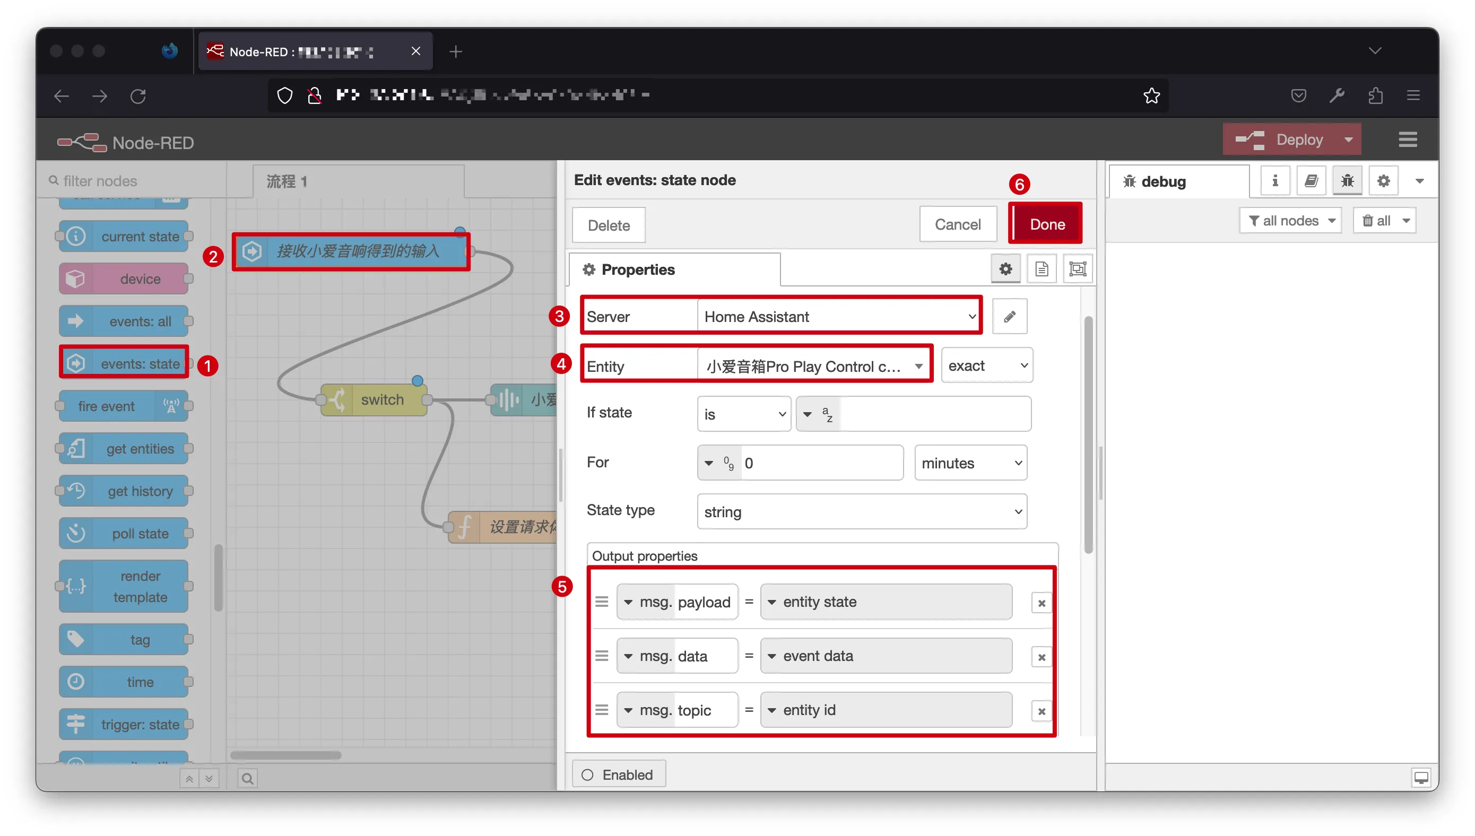Open a new browser tab
This screenshot has width=1475, height=836.
coord(455,51)
